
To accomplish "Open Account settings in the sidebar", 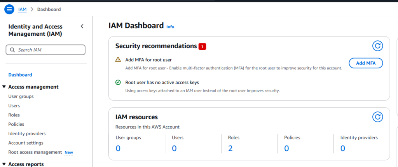I will [26, 143].
